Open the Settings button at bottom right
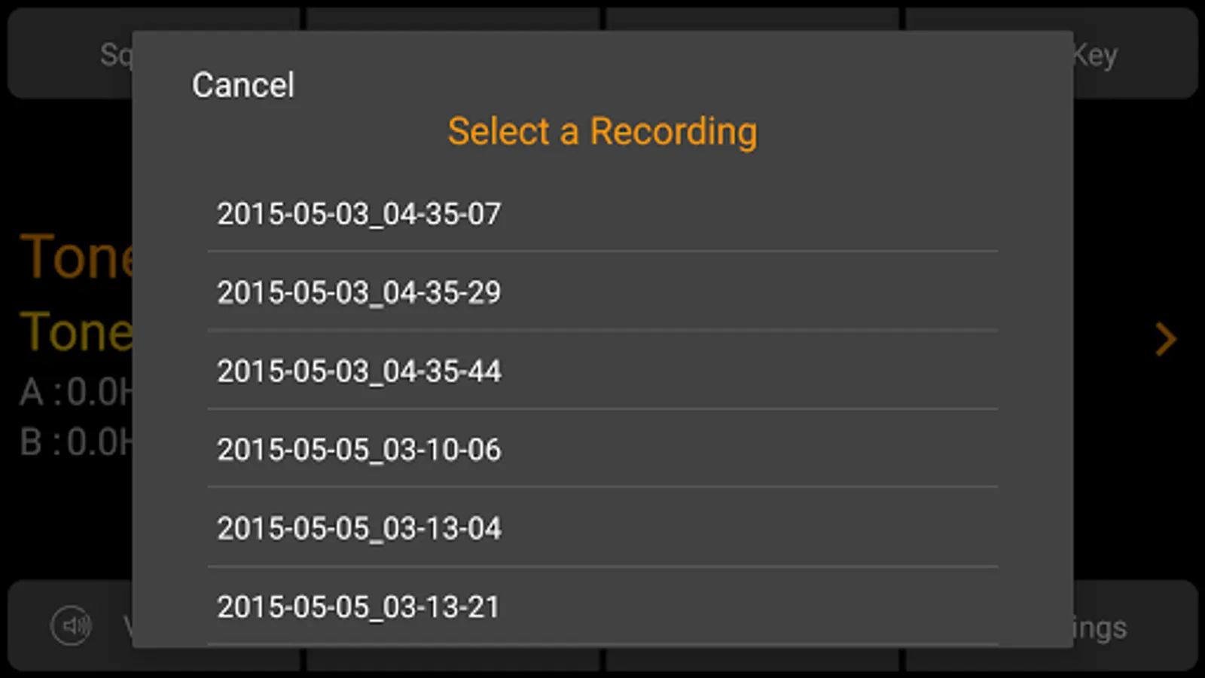Screen dimensions: 1205x678 click(x=1100, y=628)
